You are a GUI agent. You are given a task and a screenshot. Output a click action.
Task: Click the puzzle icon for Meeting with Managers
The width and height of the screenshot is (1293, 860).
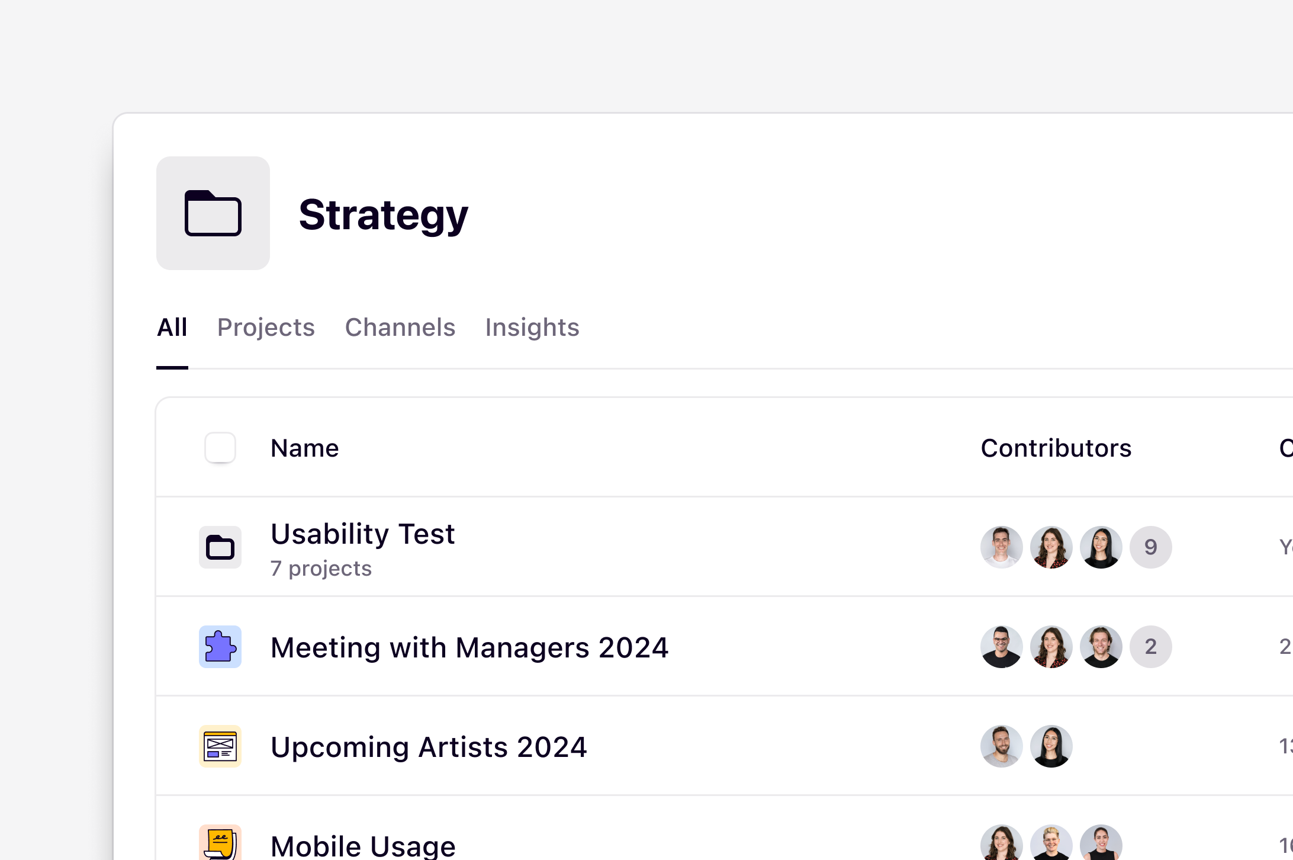click(220, 647)
